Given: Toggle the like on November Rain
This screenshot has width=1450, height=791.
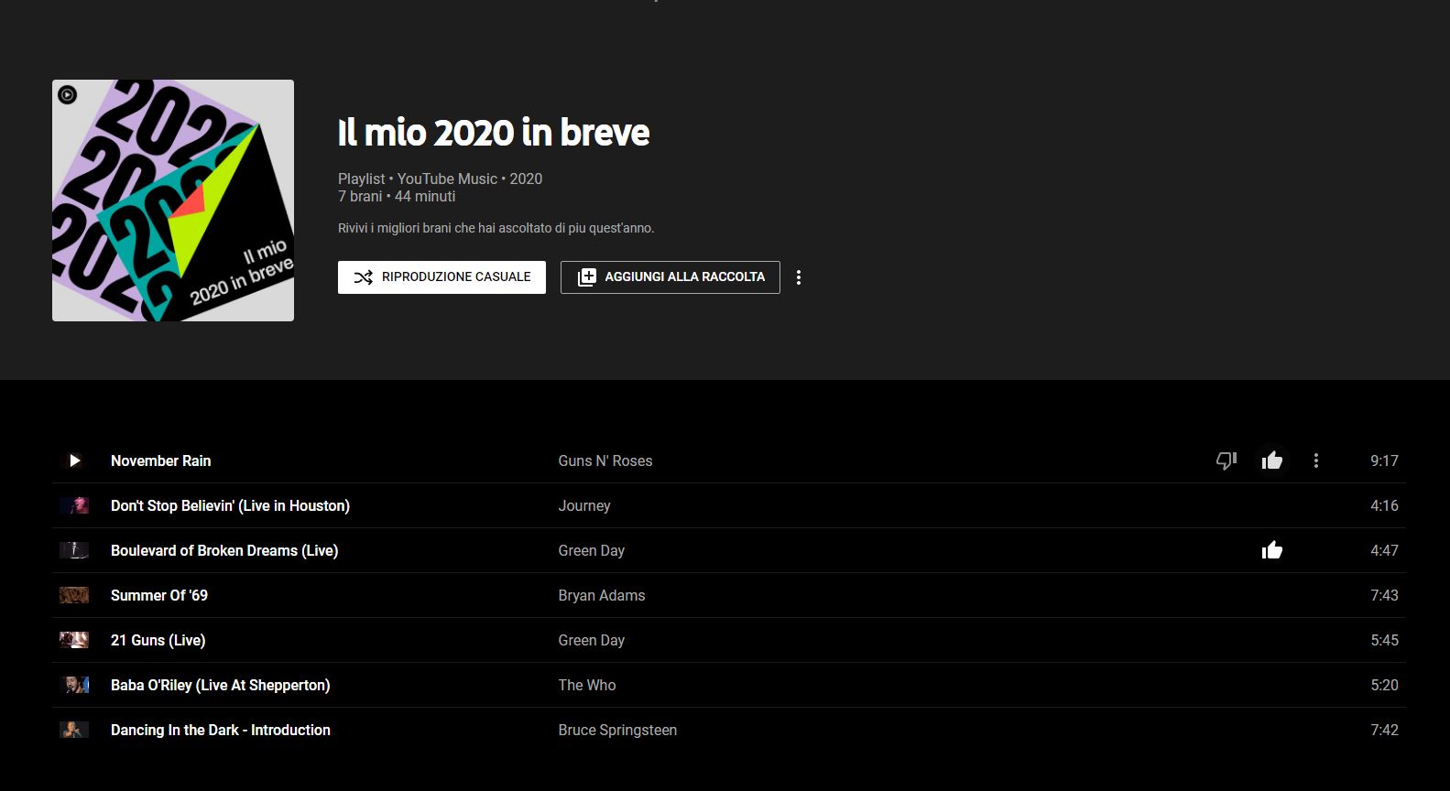Looking at the screenshot, I should 1272,461.
